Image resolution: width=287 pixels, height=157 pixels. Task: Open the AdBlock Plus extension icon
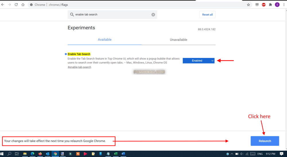263,5
